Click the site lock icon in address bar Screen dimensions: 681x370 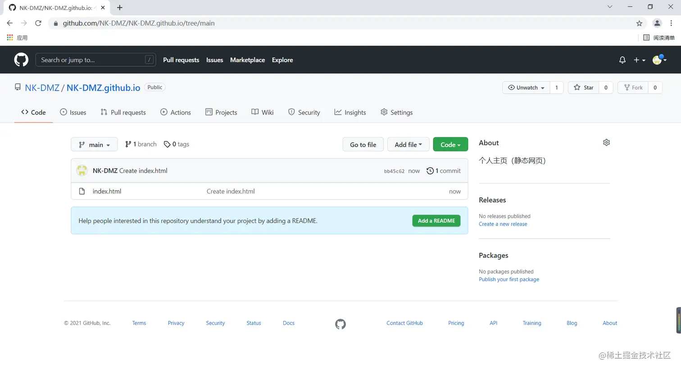56,23
